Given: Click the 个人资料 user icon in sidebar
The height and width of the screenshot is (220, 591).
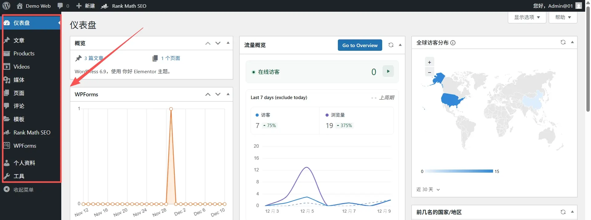Looking at the screenshot, I should pos(7,163).
